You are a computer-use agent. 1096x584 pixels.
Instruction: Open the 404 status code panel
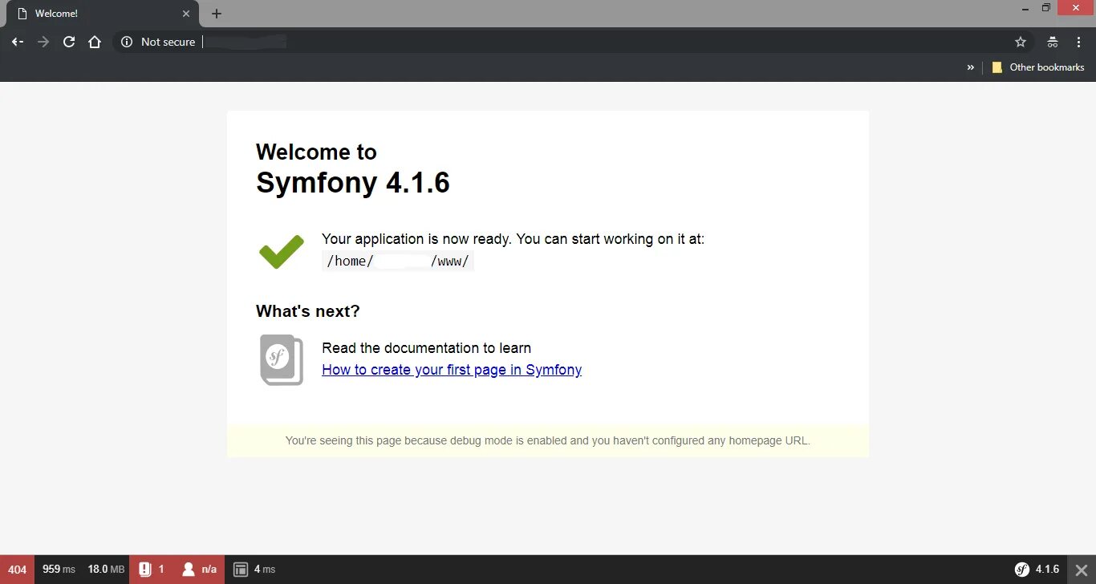click(x=17, y=570)
